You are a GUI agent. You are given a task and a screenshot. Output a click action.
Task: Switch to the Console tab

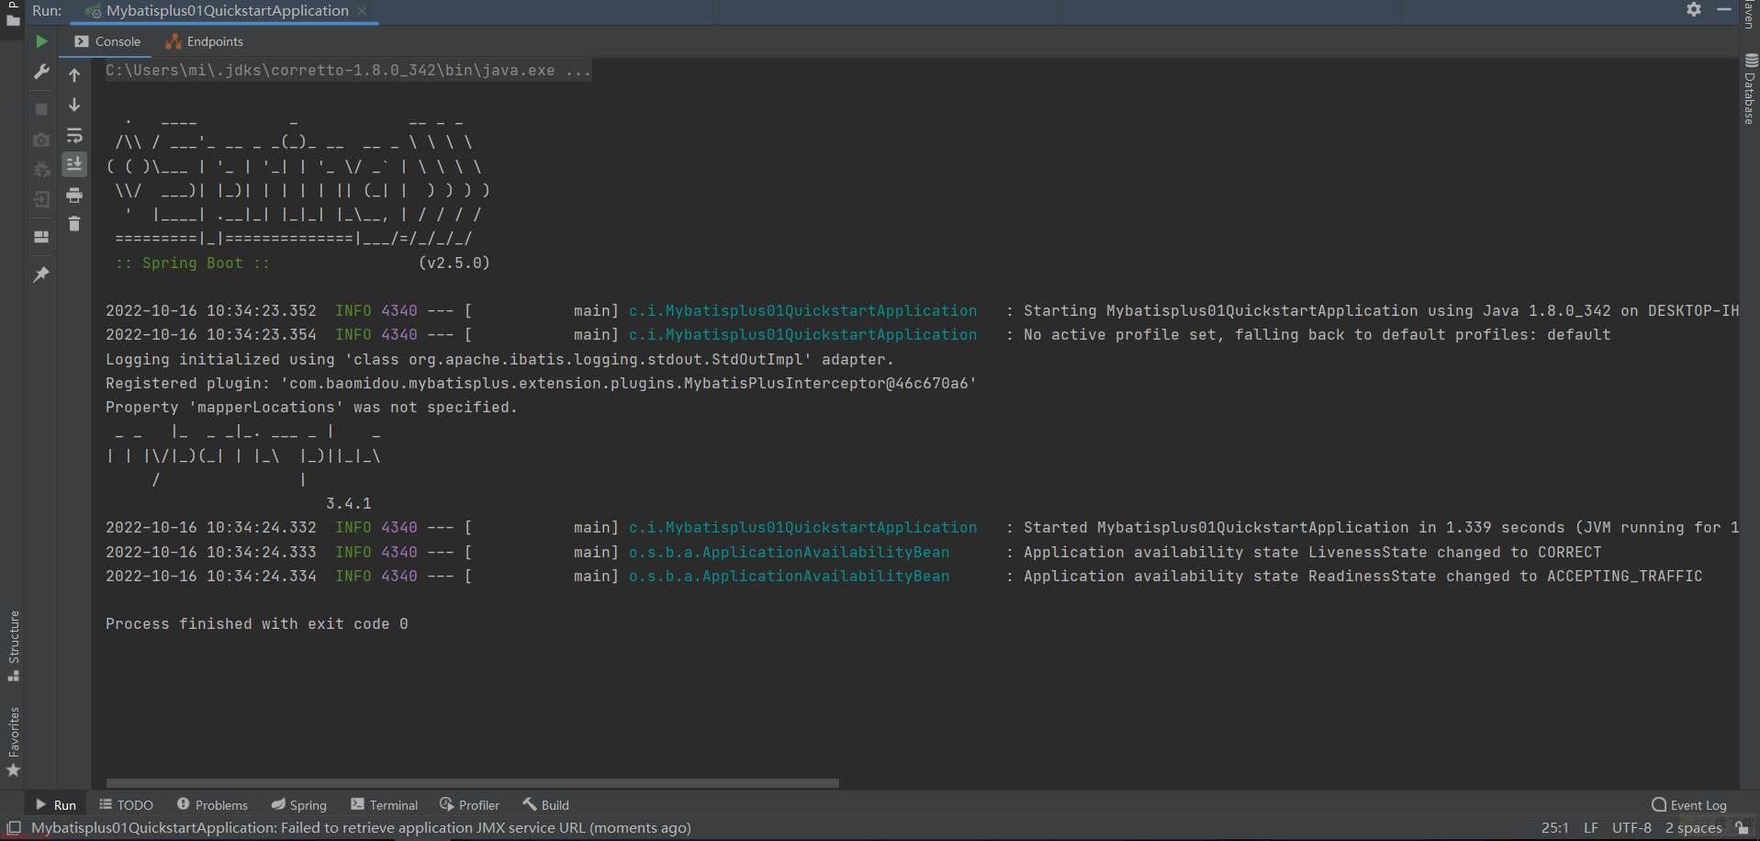point(107,41)
